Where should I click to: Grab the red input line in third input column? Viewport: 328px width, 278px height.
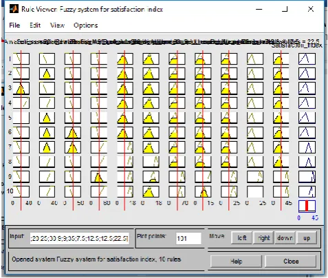coord(73,130)
